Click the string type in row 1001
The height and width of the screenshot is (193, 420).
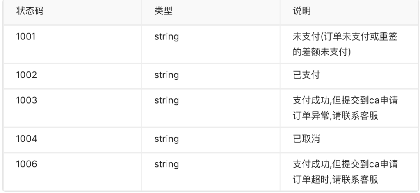(166, 36)
